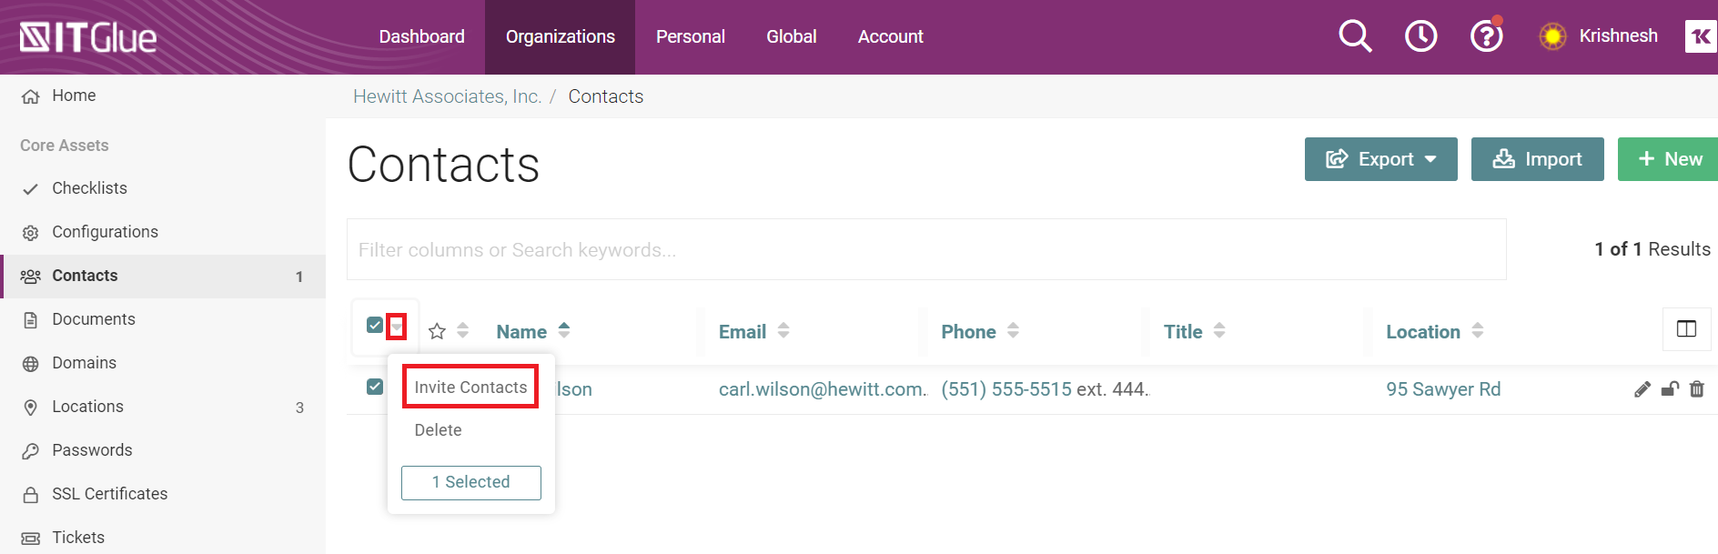Click the Passwords key icon
The height and width of the screenshot is (554, 1718).
pyautogui.click(x=31, y=451)
